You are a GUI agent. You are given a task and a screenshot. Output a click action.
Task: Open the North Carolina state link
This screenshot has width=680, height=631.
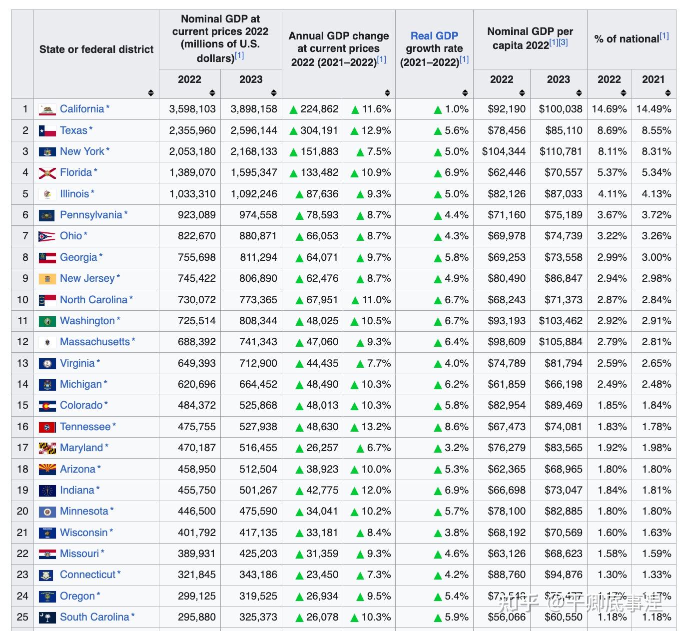pyautogui.click(x=93, y=300)
